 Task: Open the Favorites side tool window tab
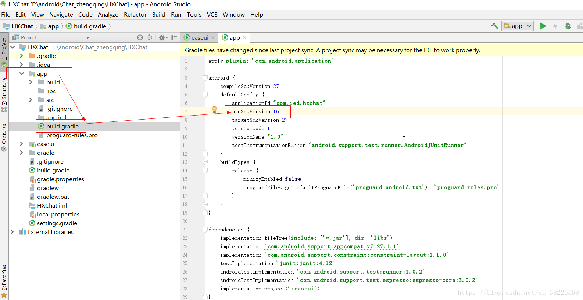pyautogui.click(x=4, y=281)
